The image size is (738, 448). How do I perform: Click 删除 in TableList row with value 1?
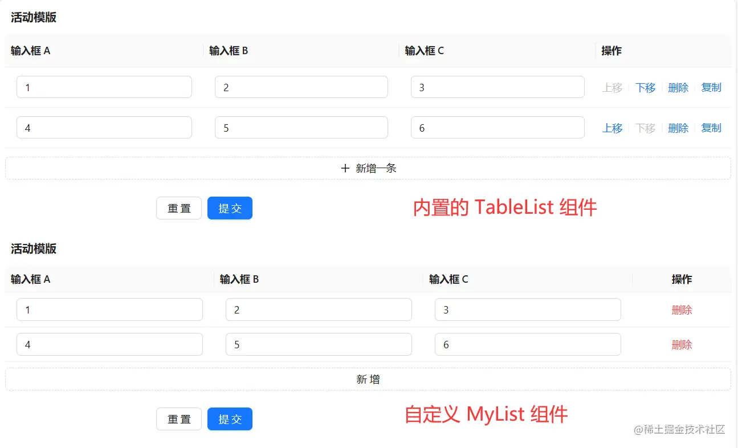678,88
